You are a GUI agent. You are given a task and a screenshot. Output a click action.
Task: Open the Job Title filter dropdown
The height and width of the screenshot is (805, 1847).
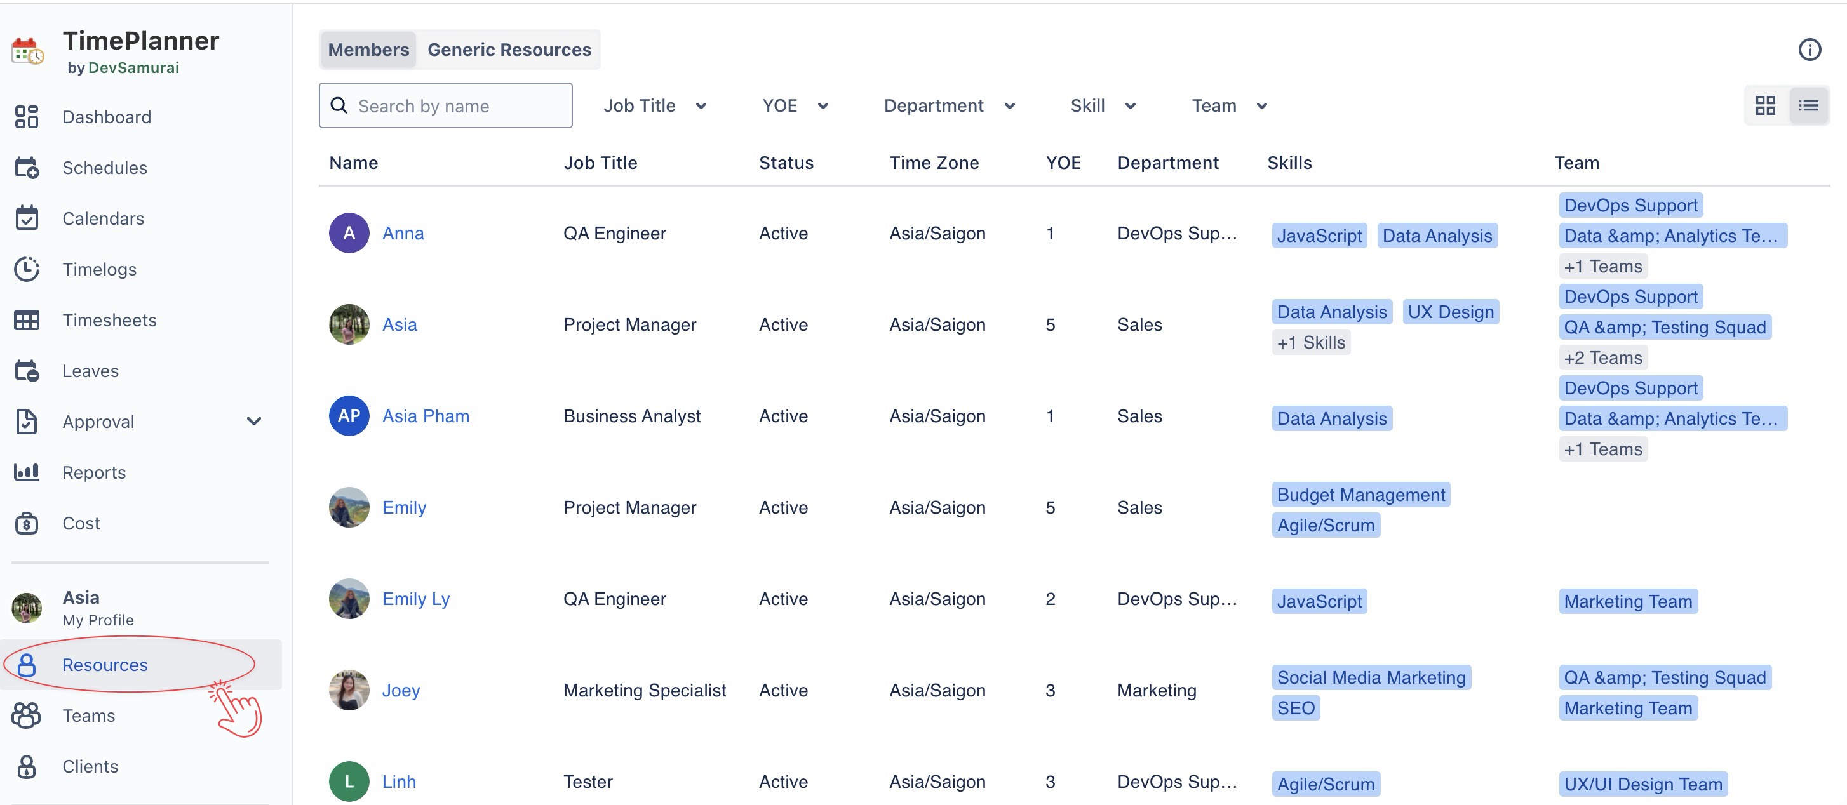pyautogui.click(x=655, y=106)
